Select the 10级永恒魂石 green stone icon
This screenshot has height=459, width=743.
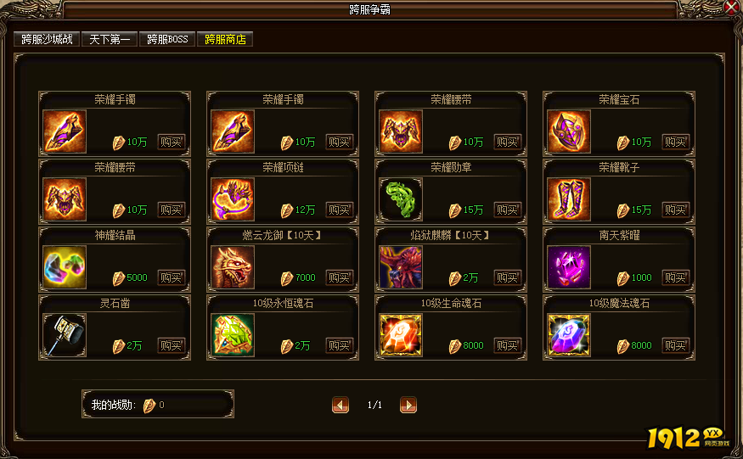[x=233, y=335]
